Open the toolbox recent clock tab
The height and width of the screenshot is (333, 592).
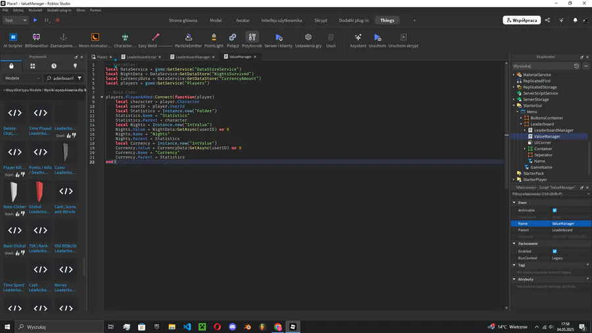coord(54,66)
